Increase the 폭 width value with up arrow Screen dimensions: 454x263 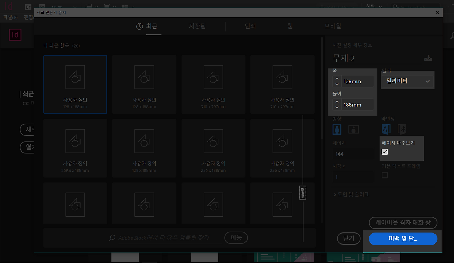[x=337, y=79]
